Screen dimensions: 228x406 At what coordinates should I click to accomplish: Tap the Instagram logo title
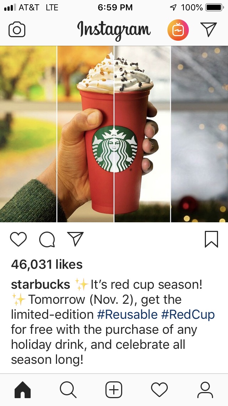click(x=114, y=30)
